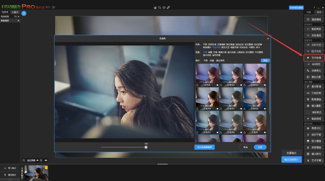Switch to the 配方 tab
325x181 pixels.
tap(15, 12)
